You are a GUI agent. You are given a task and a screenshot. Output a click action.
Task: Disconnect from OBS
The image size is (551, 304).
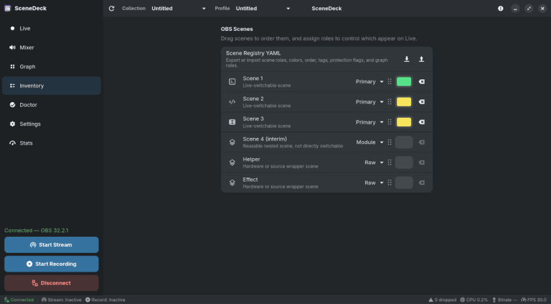pos(51,283)
